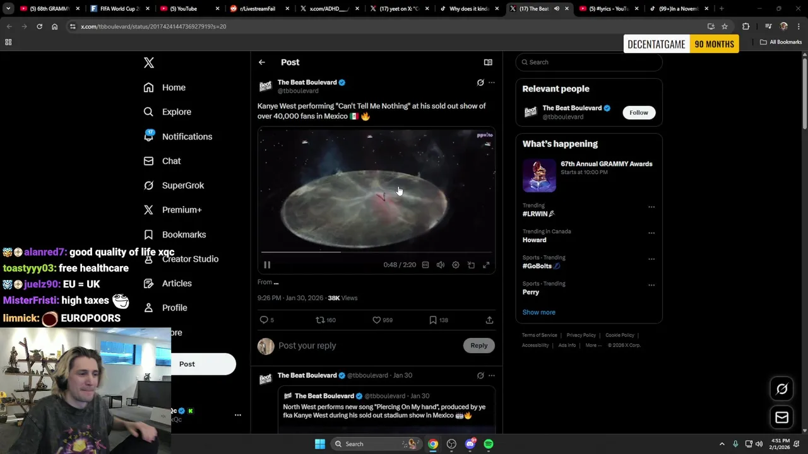Open the reader view icon in post header
This screenshot has width=808, height=454.
coord(488,62)
